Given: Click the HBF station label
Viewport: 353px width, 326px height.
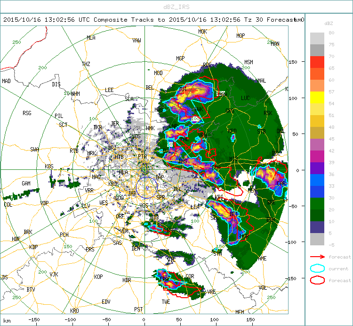Looking at the screenshot, I should click(16, 239).
